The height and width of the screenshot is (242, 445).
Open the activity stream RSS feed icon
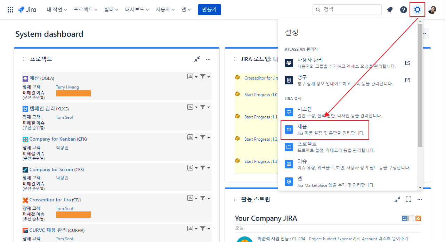(418, 218)
